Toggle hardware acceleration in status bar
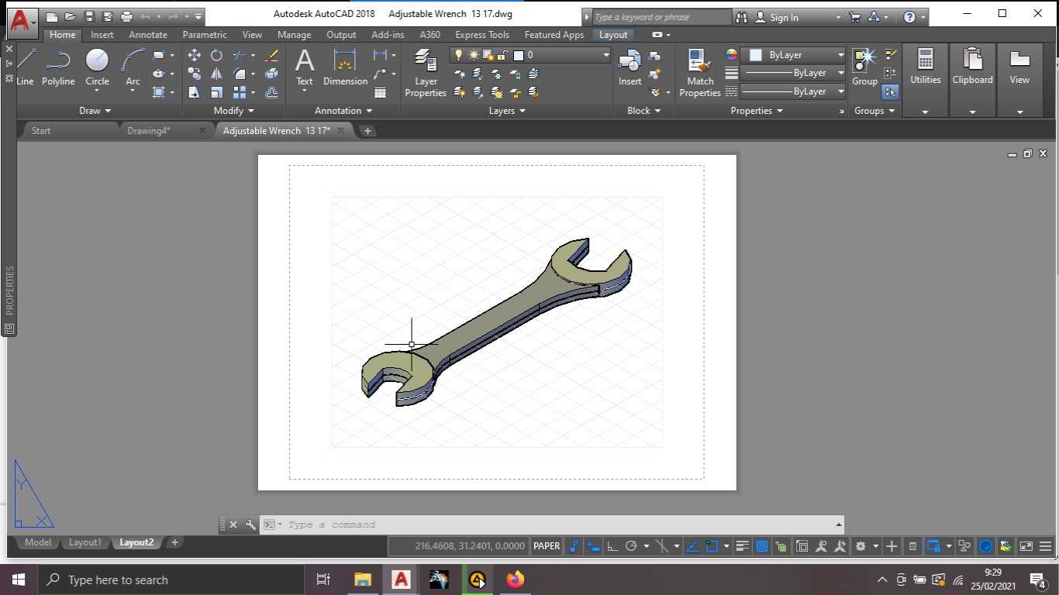1059x595 pixels. [x=985, y=546]
